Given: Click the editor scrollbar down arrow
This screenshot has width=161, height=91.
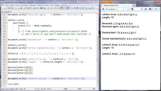Looking at the screenshot, I should point(97,86).
